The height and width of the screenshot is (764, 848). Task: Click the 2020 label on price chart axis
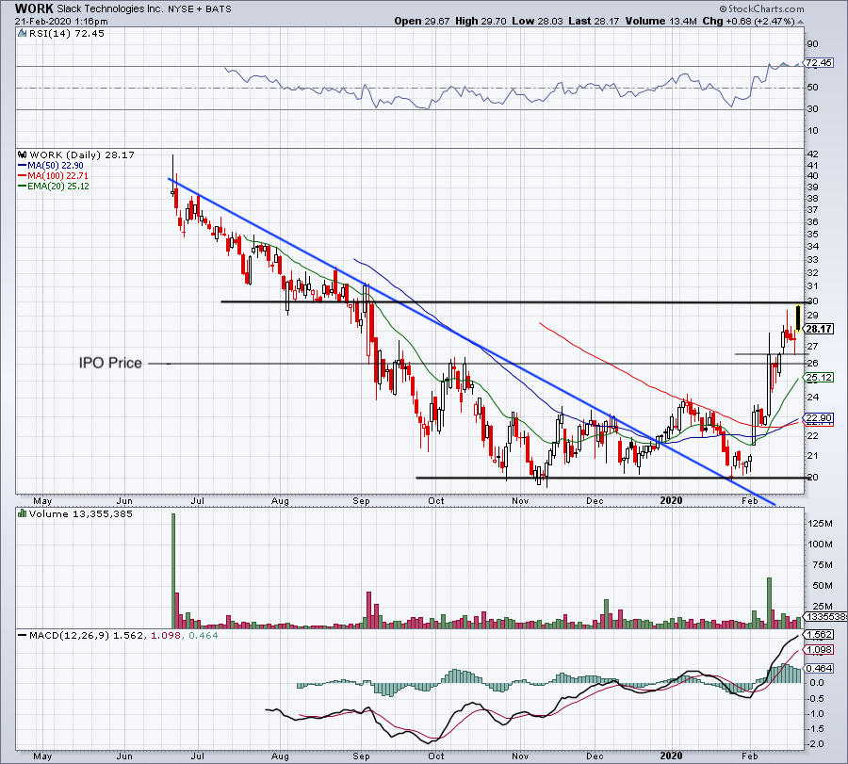tap(671, 500)
